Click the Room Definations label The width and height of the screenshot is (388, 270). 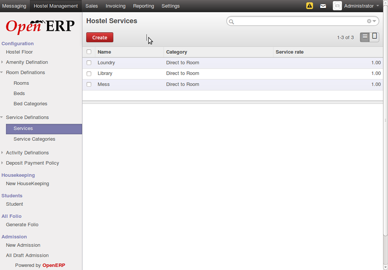point(25,72)
